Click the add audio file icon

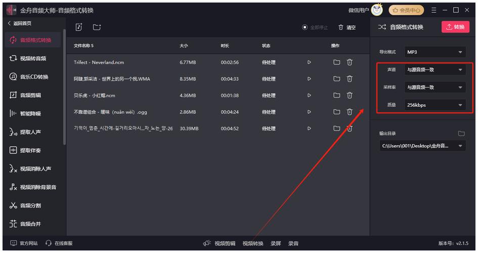[x=78, y=27]
